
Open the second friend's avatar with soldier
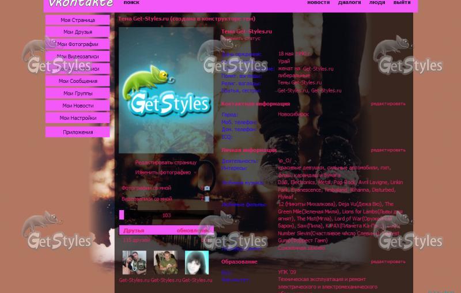(x=165, y=262)
